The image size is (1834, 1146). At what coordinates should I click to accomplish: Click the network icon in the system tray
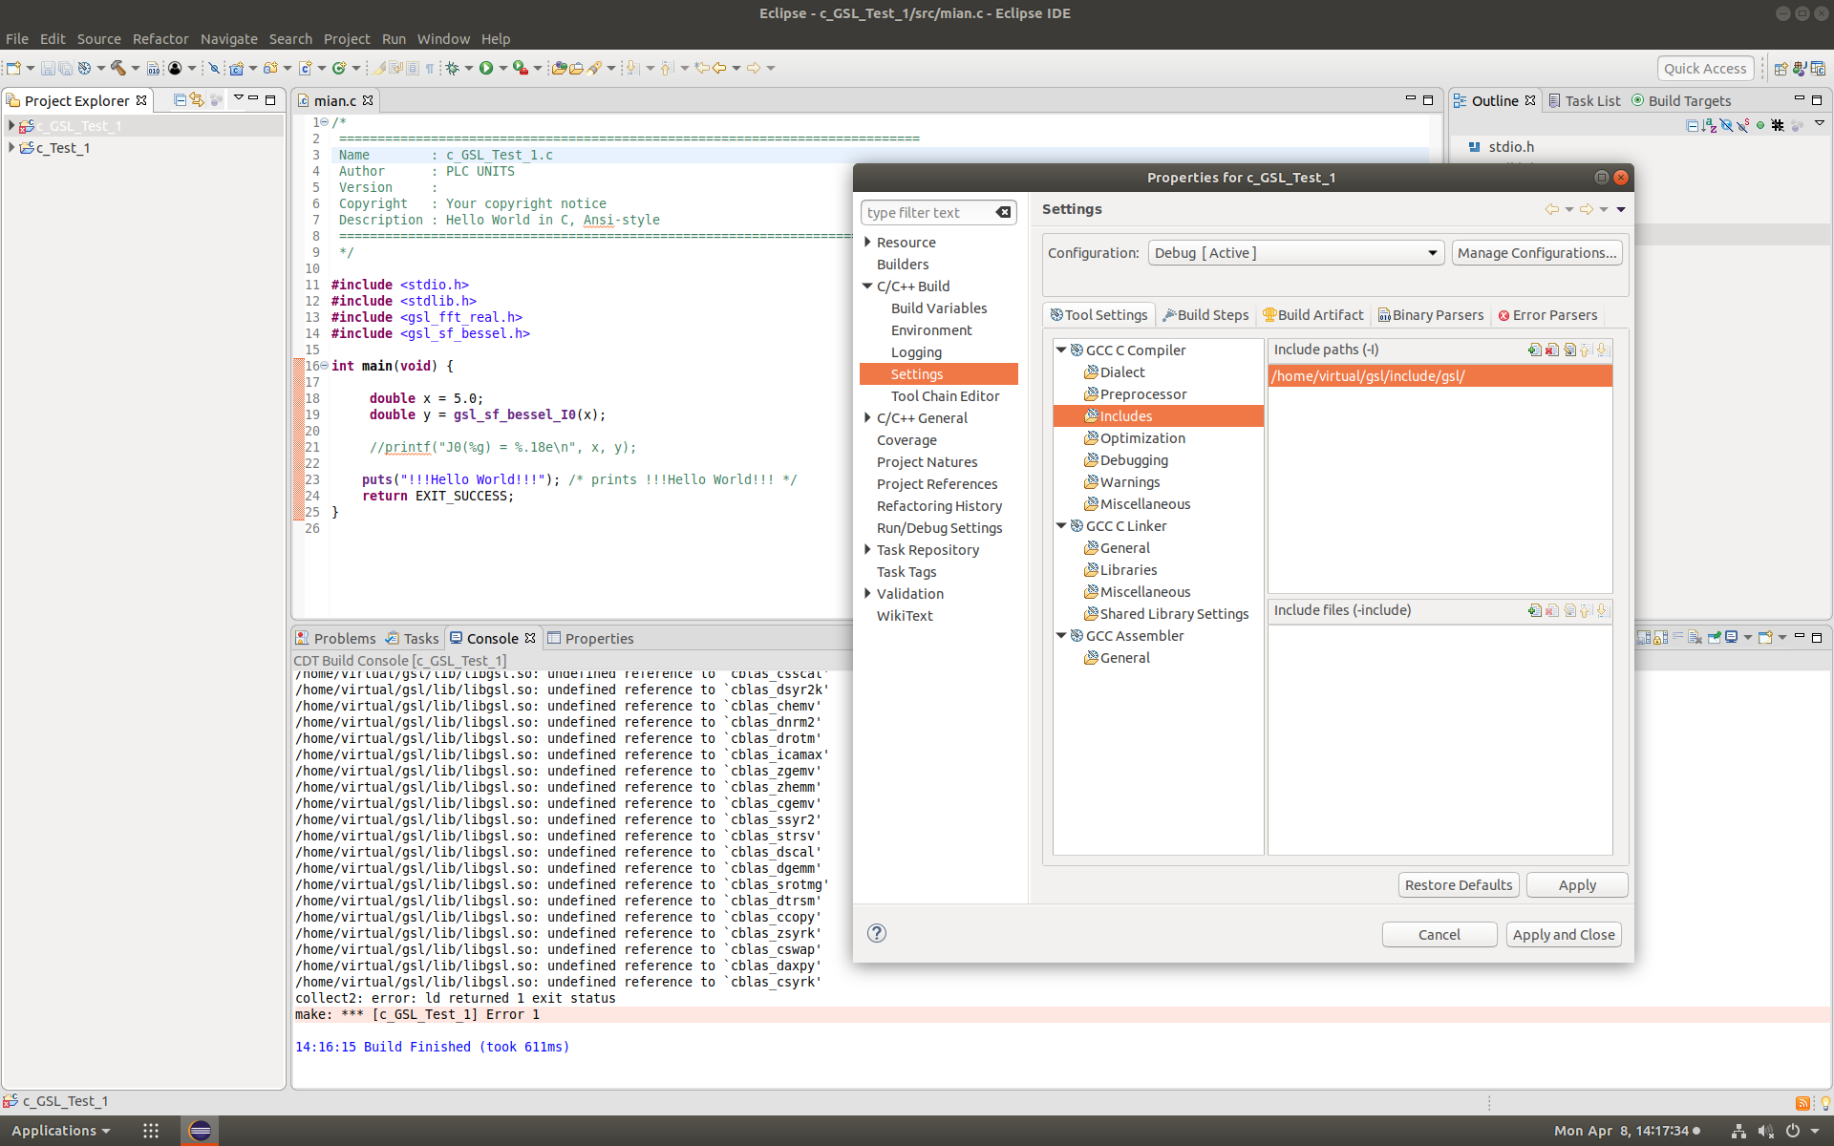1738,1131
